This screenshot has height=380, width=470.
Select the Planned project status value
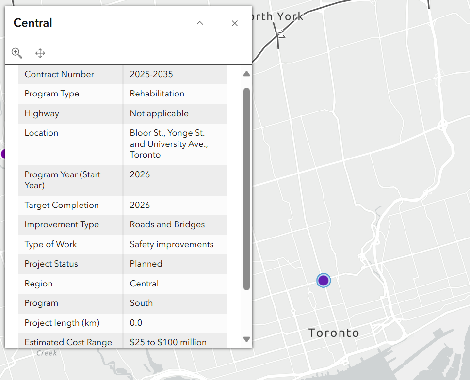point(146,264)
